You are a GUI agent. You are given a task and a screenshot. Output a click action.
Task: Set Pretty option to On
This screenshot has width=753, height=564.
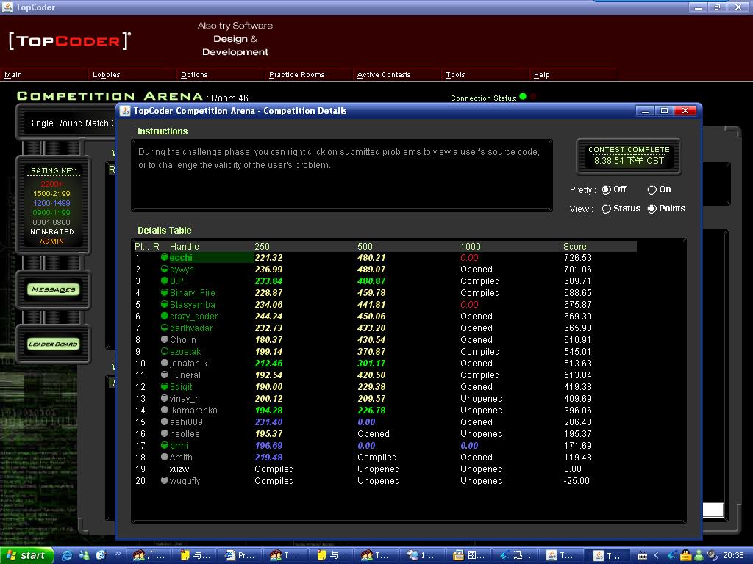tap(660, 190)
